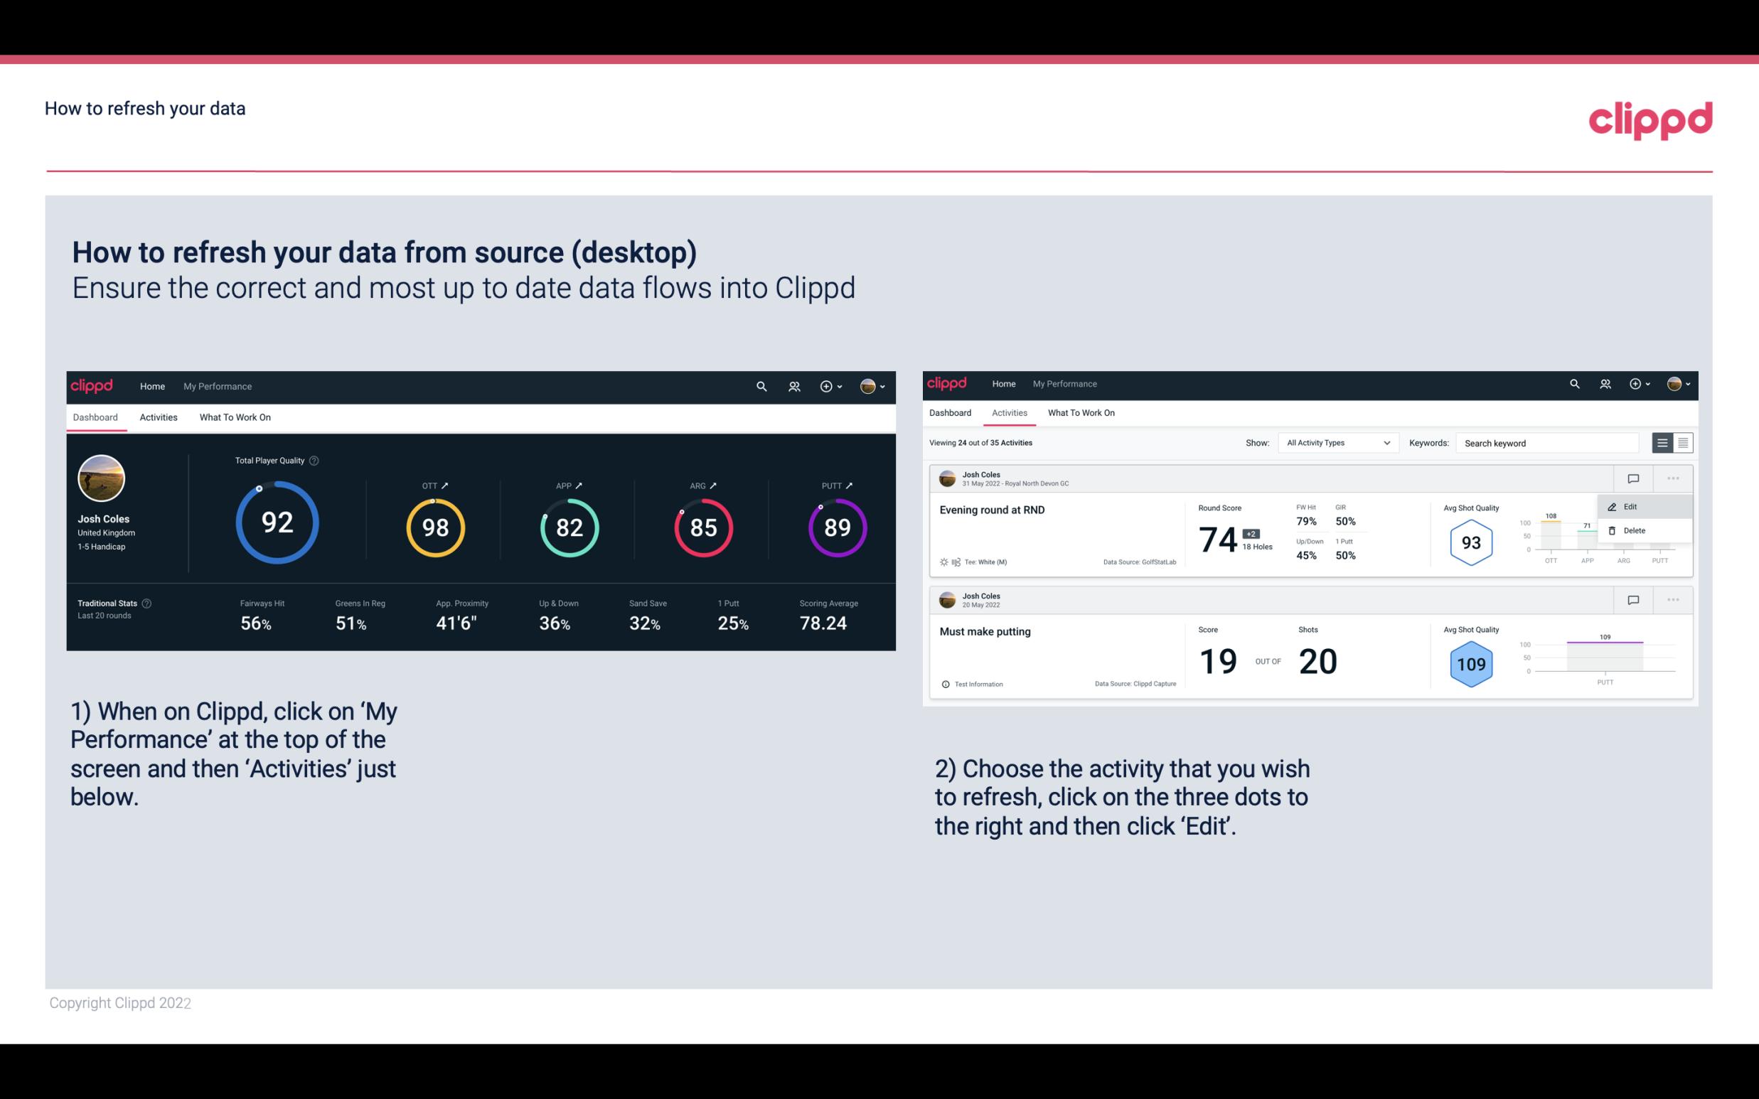The image size is (1759, 1099).
Task: Click the 'My Performance' menu item
Action: point(217,385)
